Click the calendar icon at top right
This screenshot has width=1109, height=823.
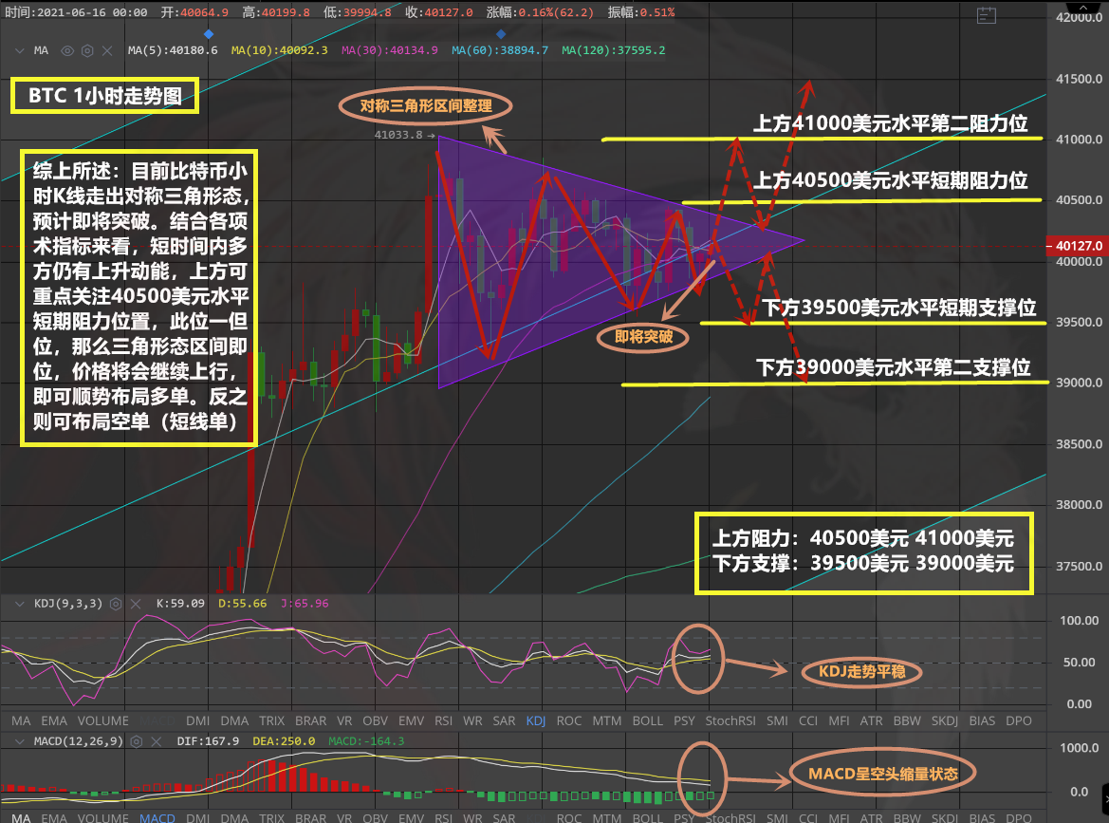point(986,14)
